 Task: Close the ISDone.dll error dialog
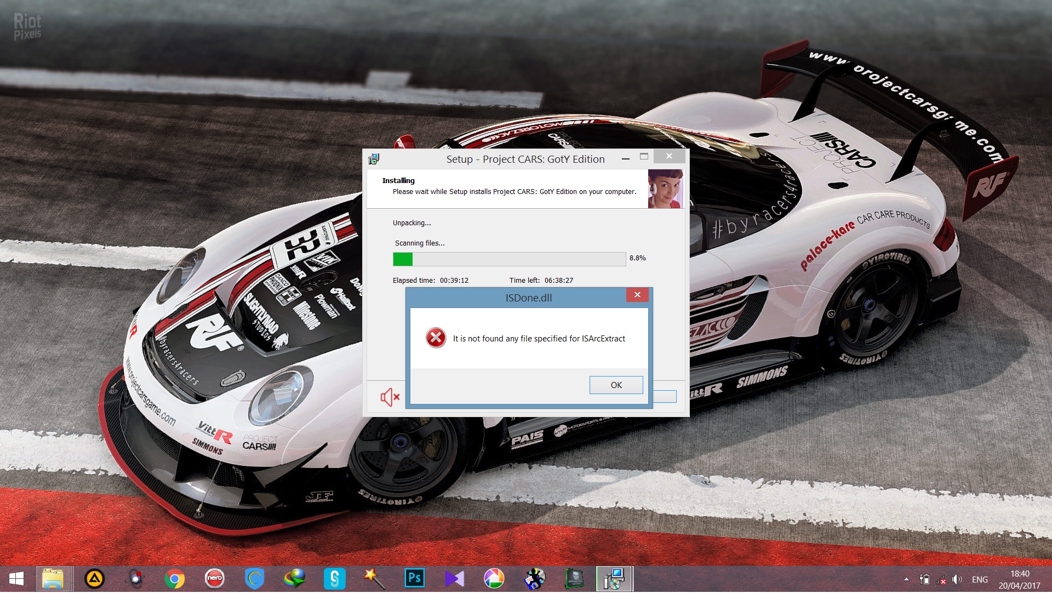click(x=637, y=295)
